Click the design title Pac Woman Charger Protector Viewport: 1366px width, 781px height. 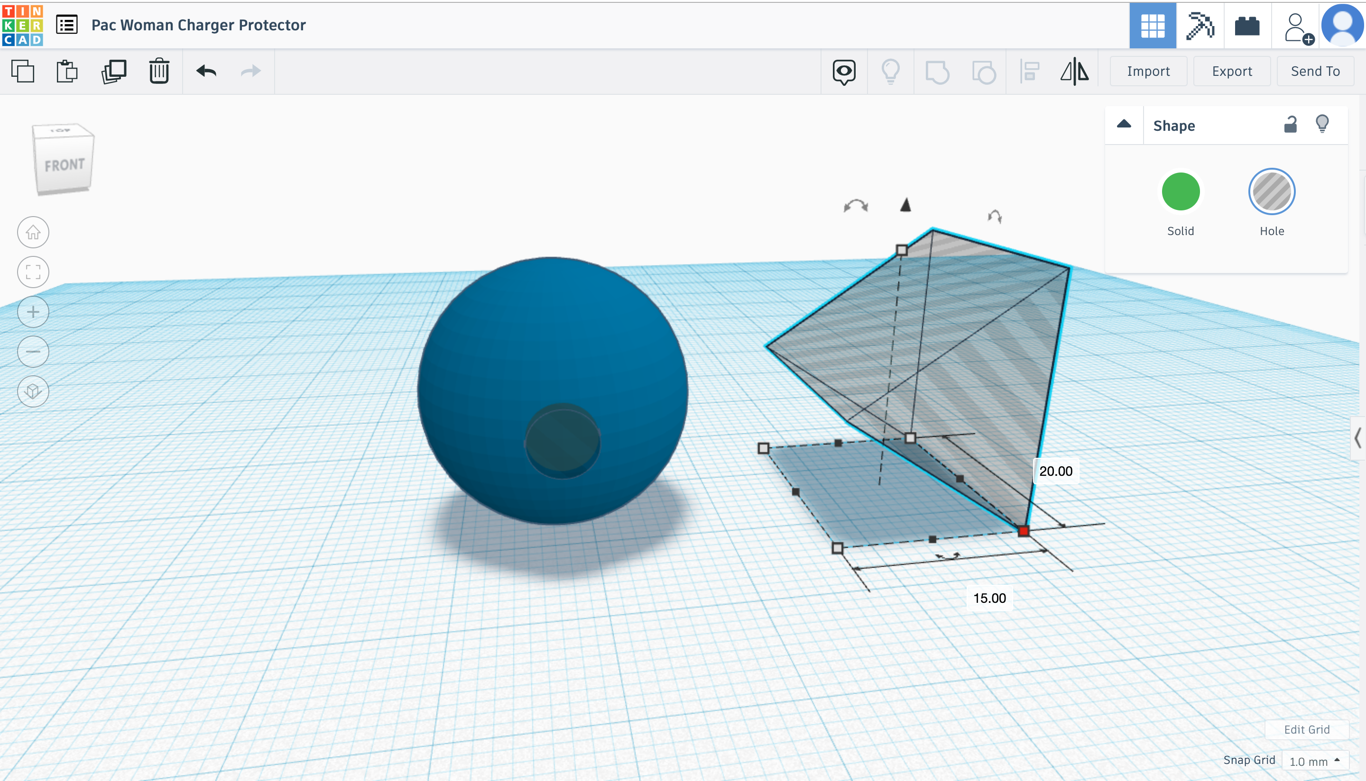pos(198,25)
